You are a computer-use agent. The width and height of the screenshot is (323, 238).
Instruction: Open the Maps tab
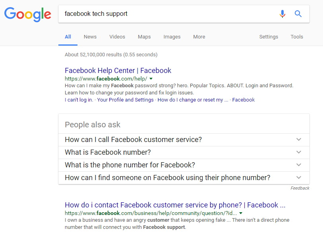[144, 37]
